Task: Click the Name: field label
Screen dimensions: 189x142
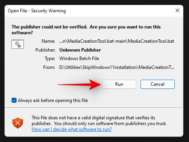Action: (48, 41)
